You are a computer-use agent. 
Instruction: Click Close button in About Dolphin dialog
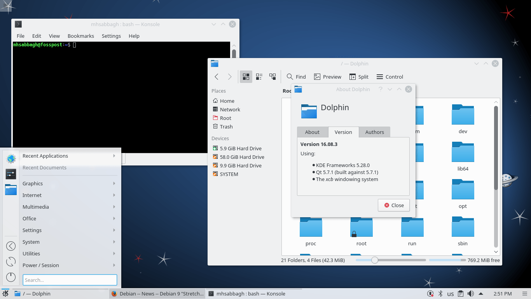pyautogui.click(x=394, y=205)
